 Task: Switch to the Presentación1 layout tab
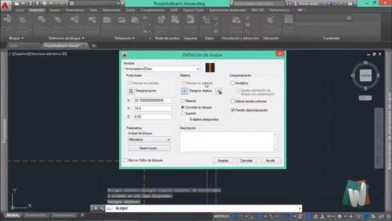[36, 215]
